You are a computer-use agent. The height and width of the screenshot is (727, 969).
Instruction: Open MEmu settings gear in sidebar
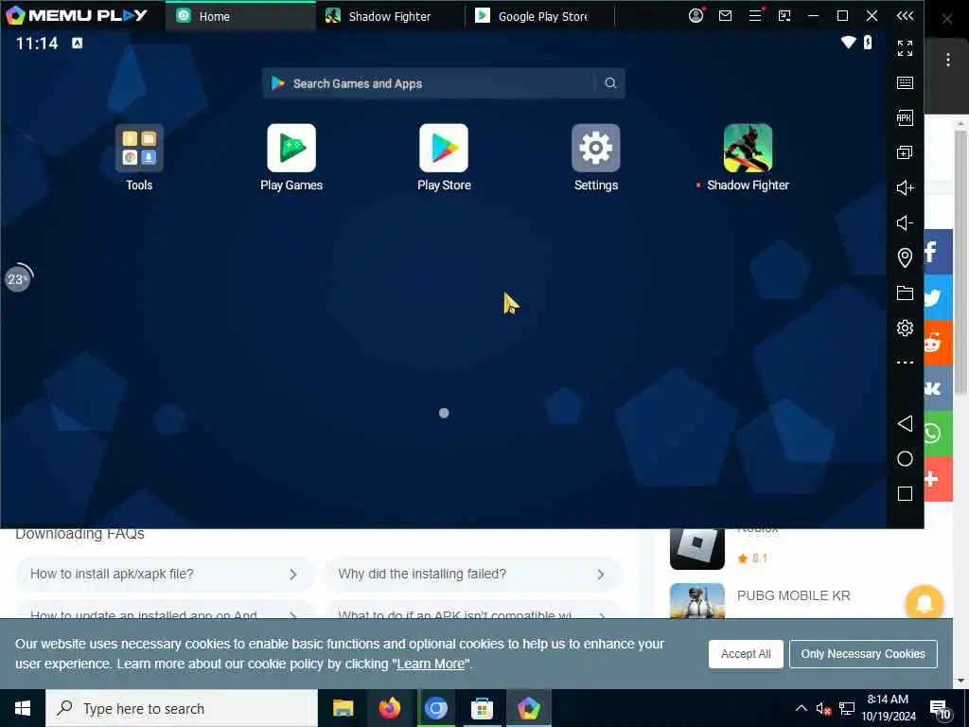click(905, 328)
